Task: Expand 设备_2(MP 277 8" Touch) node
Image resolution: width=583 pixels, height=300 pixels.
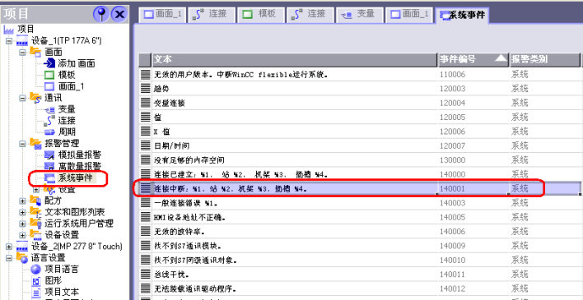Action: (x=9, y=246)
